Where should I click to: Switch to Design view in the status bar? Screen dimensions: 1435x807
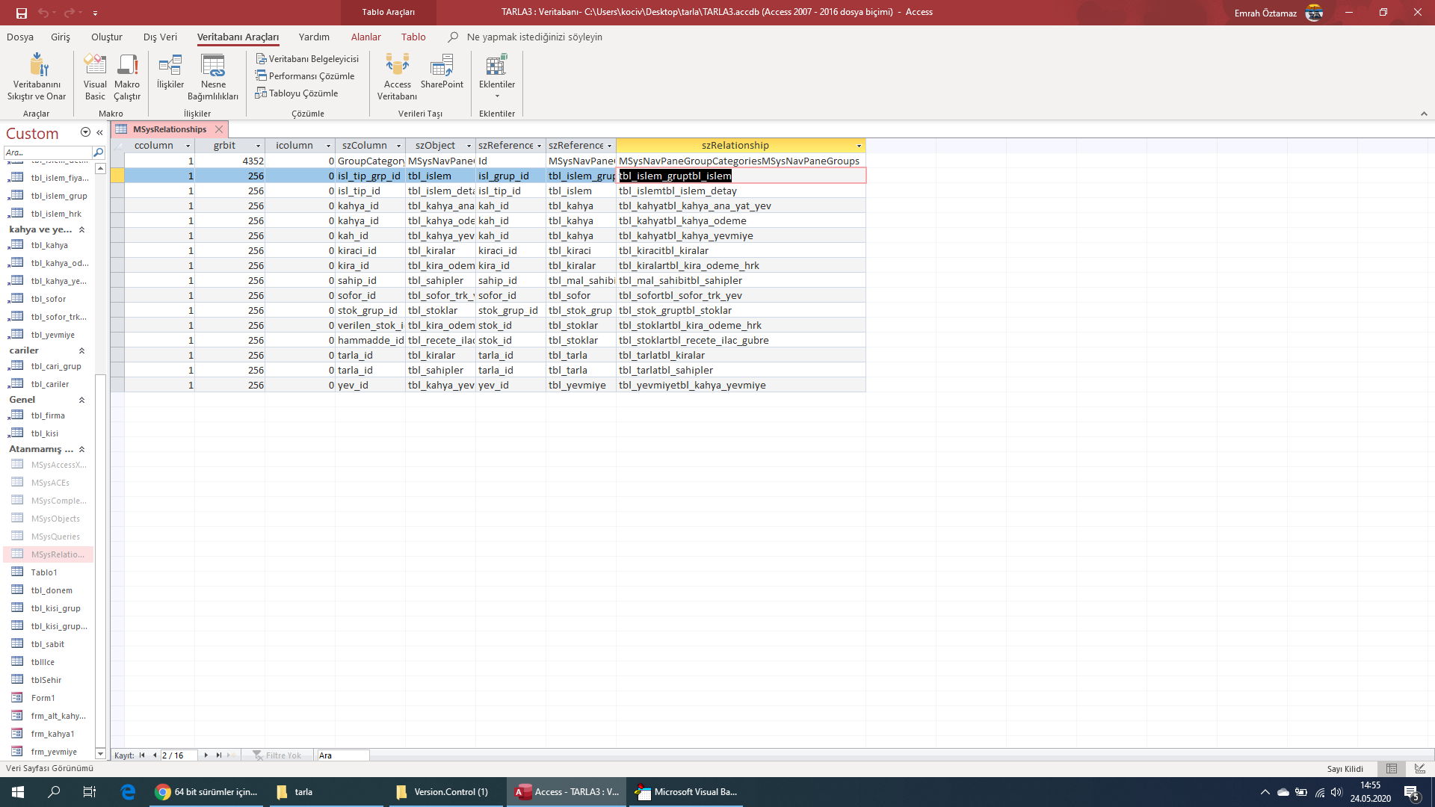point(1419,768)
